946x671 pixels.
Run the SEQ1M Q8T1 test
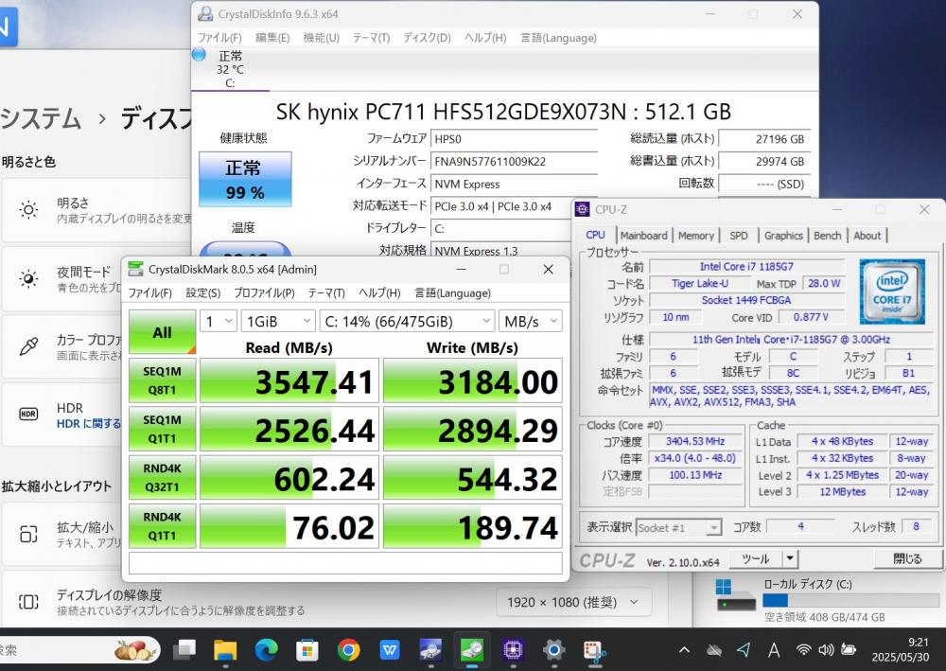(x=163, y=380)
